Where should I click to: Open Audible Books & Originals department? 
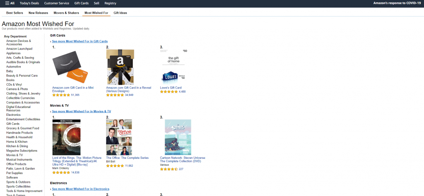coord(23,62)
